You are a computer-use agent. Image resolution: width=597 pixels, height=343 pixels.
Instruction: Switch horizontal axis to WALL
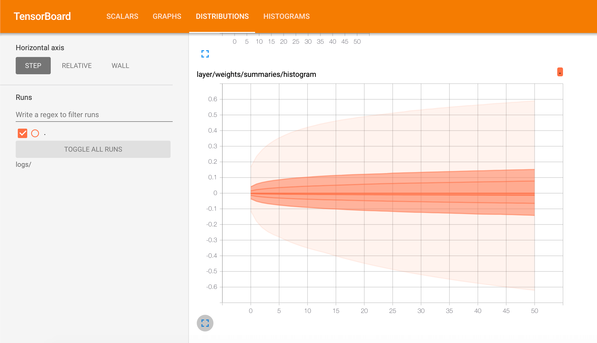coord(120,66)
